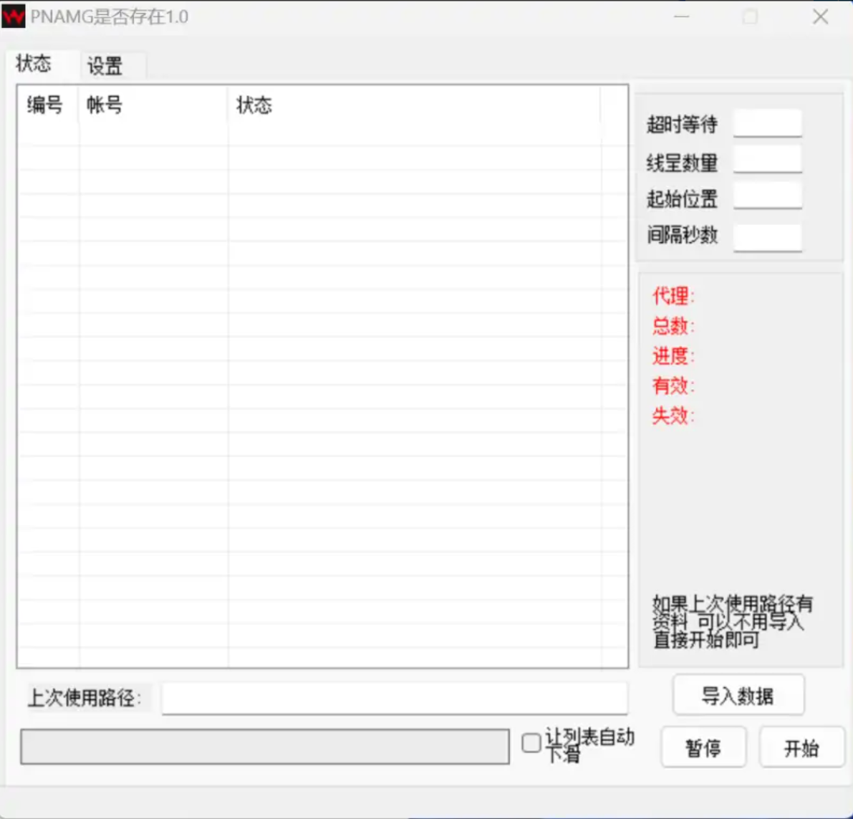853x819 pixels.
Task: Click the red 代理: label
Action: click(673, 296)
